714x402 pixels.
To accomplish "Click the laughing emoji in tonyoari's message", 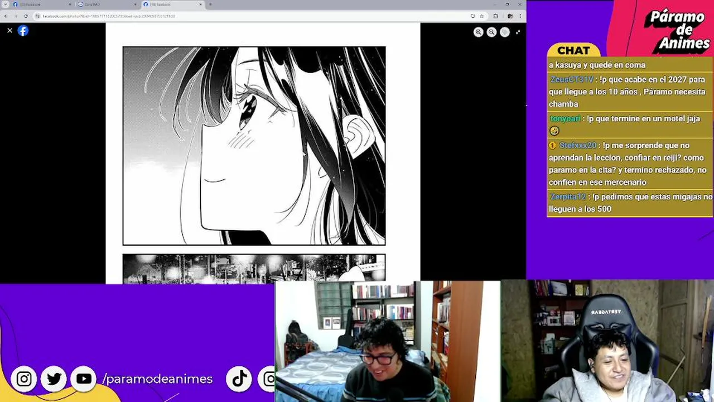I will (554, 131).
